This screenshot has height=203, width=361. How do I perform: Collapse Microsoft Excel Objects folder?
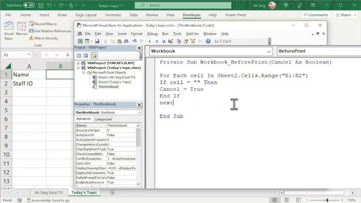[x=84, y=73]
